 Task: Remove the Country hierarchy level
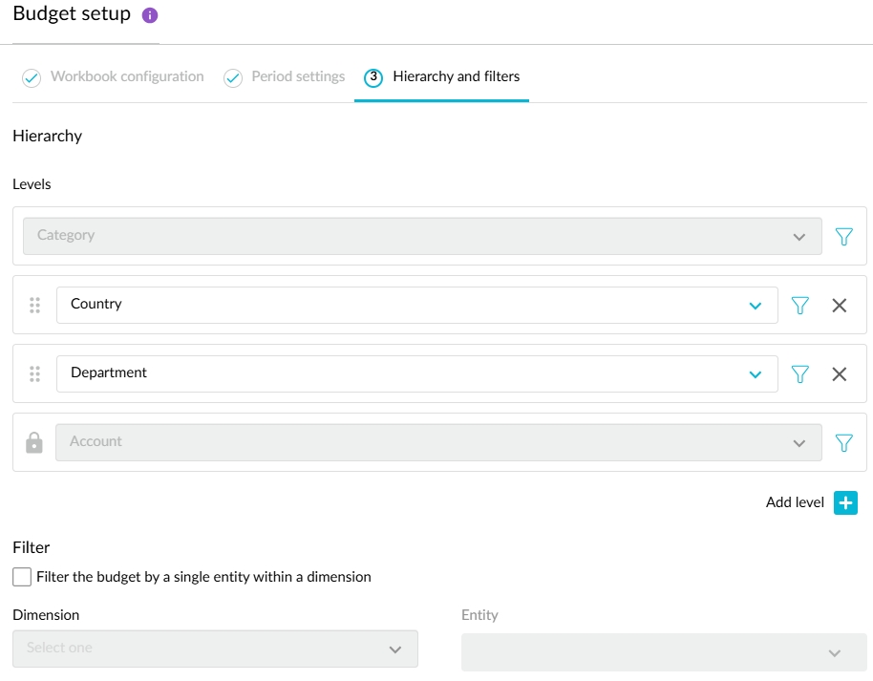pyautogui.click(x=840, y=305)
